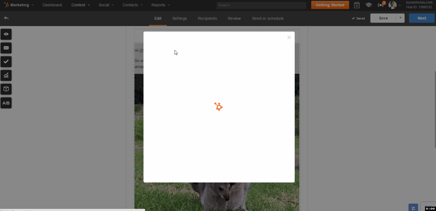This screenshot has width=436, height=211.
Task: Click the back arrow icon
Action: (6, 18)
